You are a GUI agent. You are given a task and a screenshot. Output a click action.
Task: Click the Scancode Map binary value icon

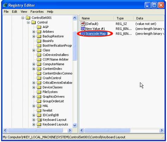[x=83, y=33]
